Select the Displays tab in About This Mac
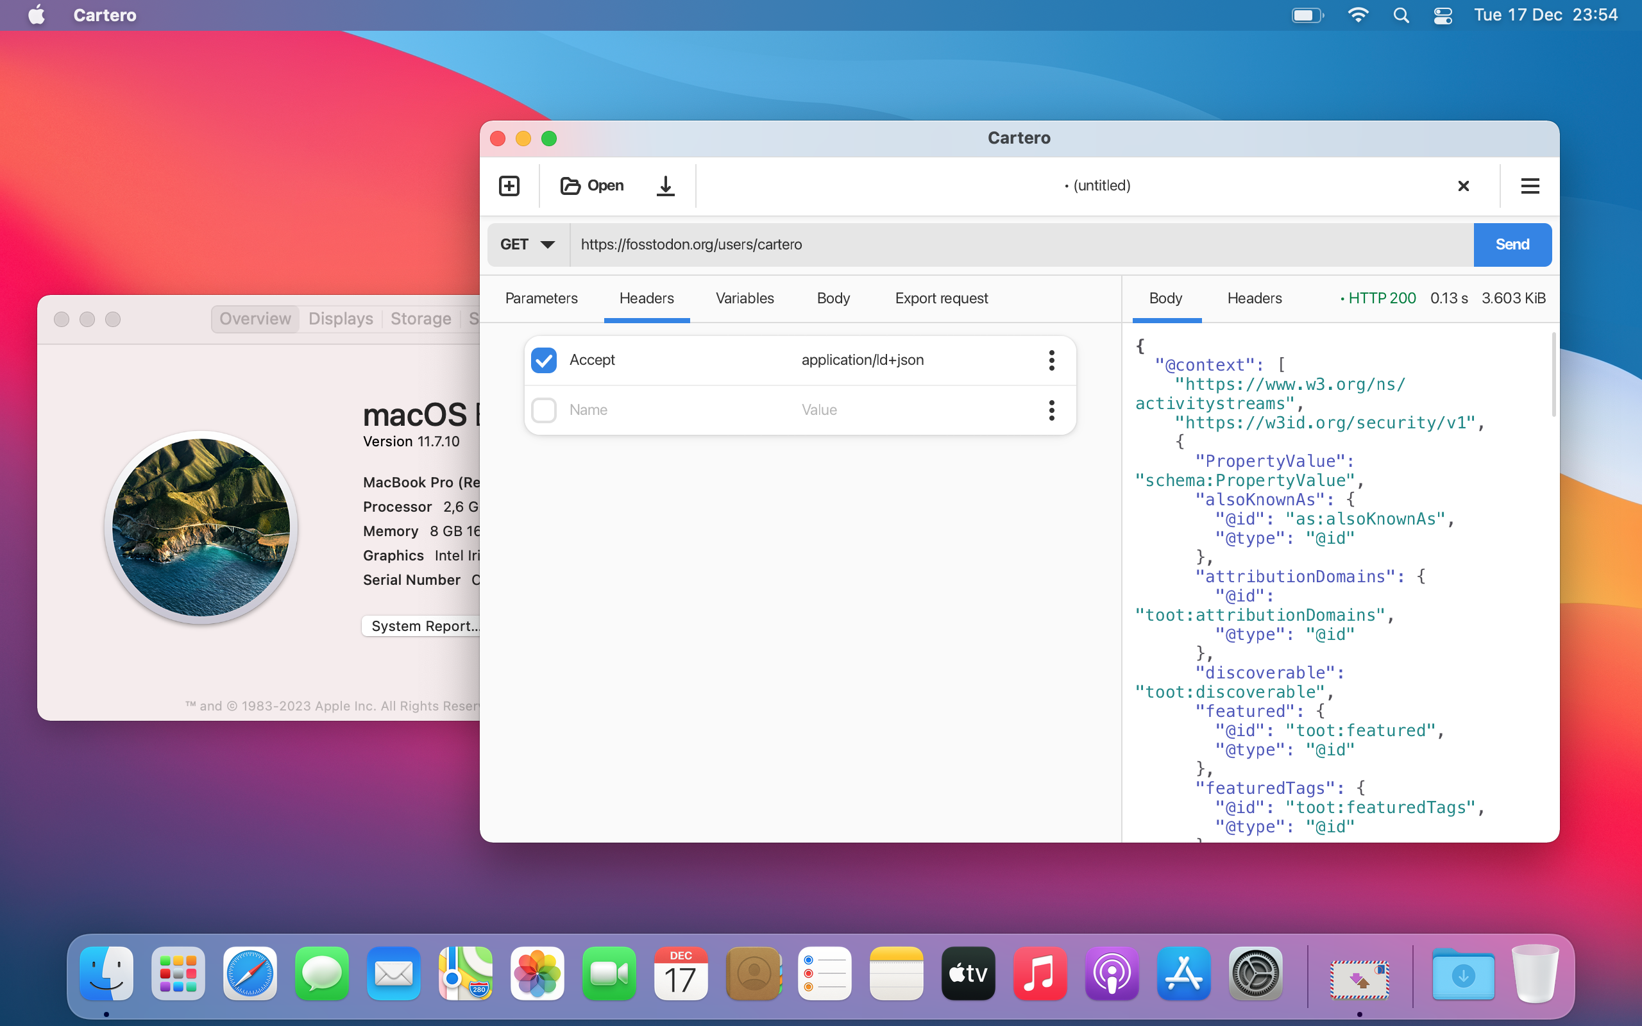The image size is (1642, 1026). click(341, 319)
